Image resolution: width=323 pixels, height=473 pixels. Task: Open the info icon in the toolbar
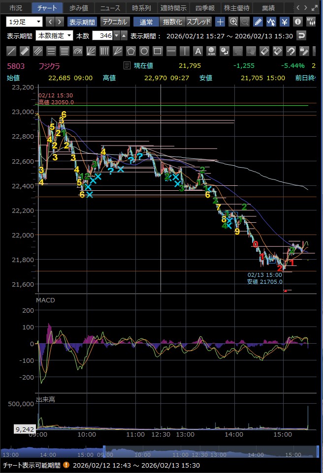(x=297, y=22)
